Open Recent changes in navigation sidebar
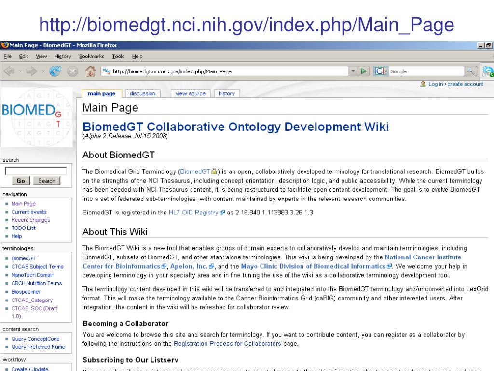494x371 pixels. click(x=30, y=220)
